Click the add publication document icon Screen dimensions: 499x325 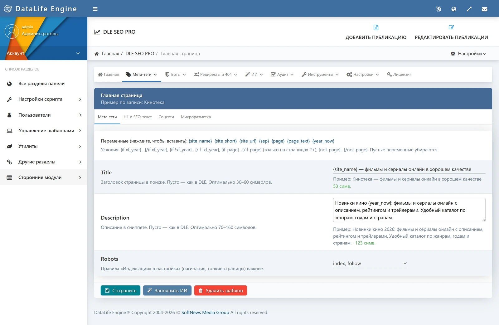[x=376, y=27]
